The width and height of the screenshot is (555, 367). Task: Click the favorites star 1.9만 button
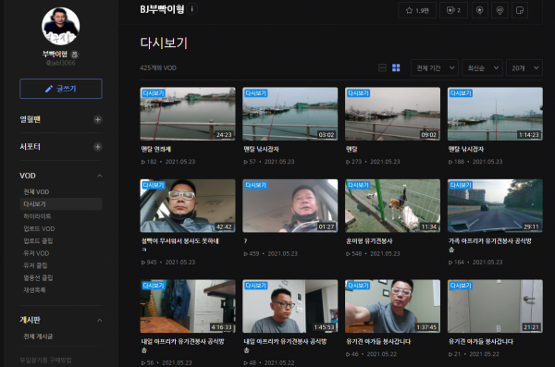click(x=417, y=10)
